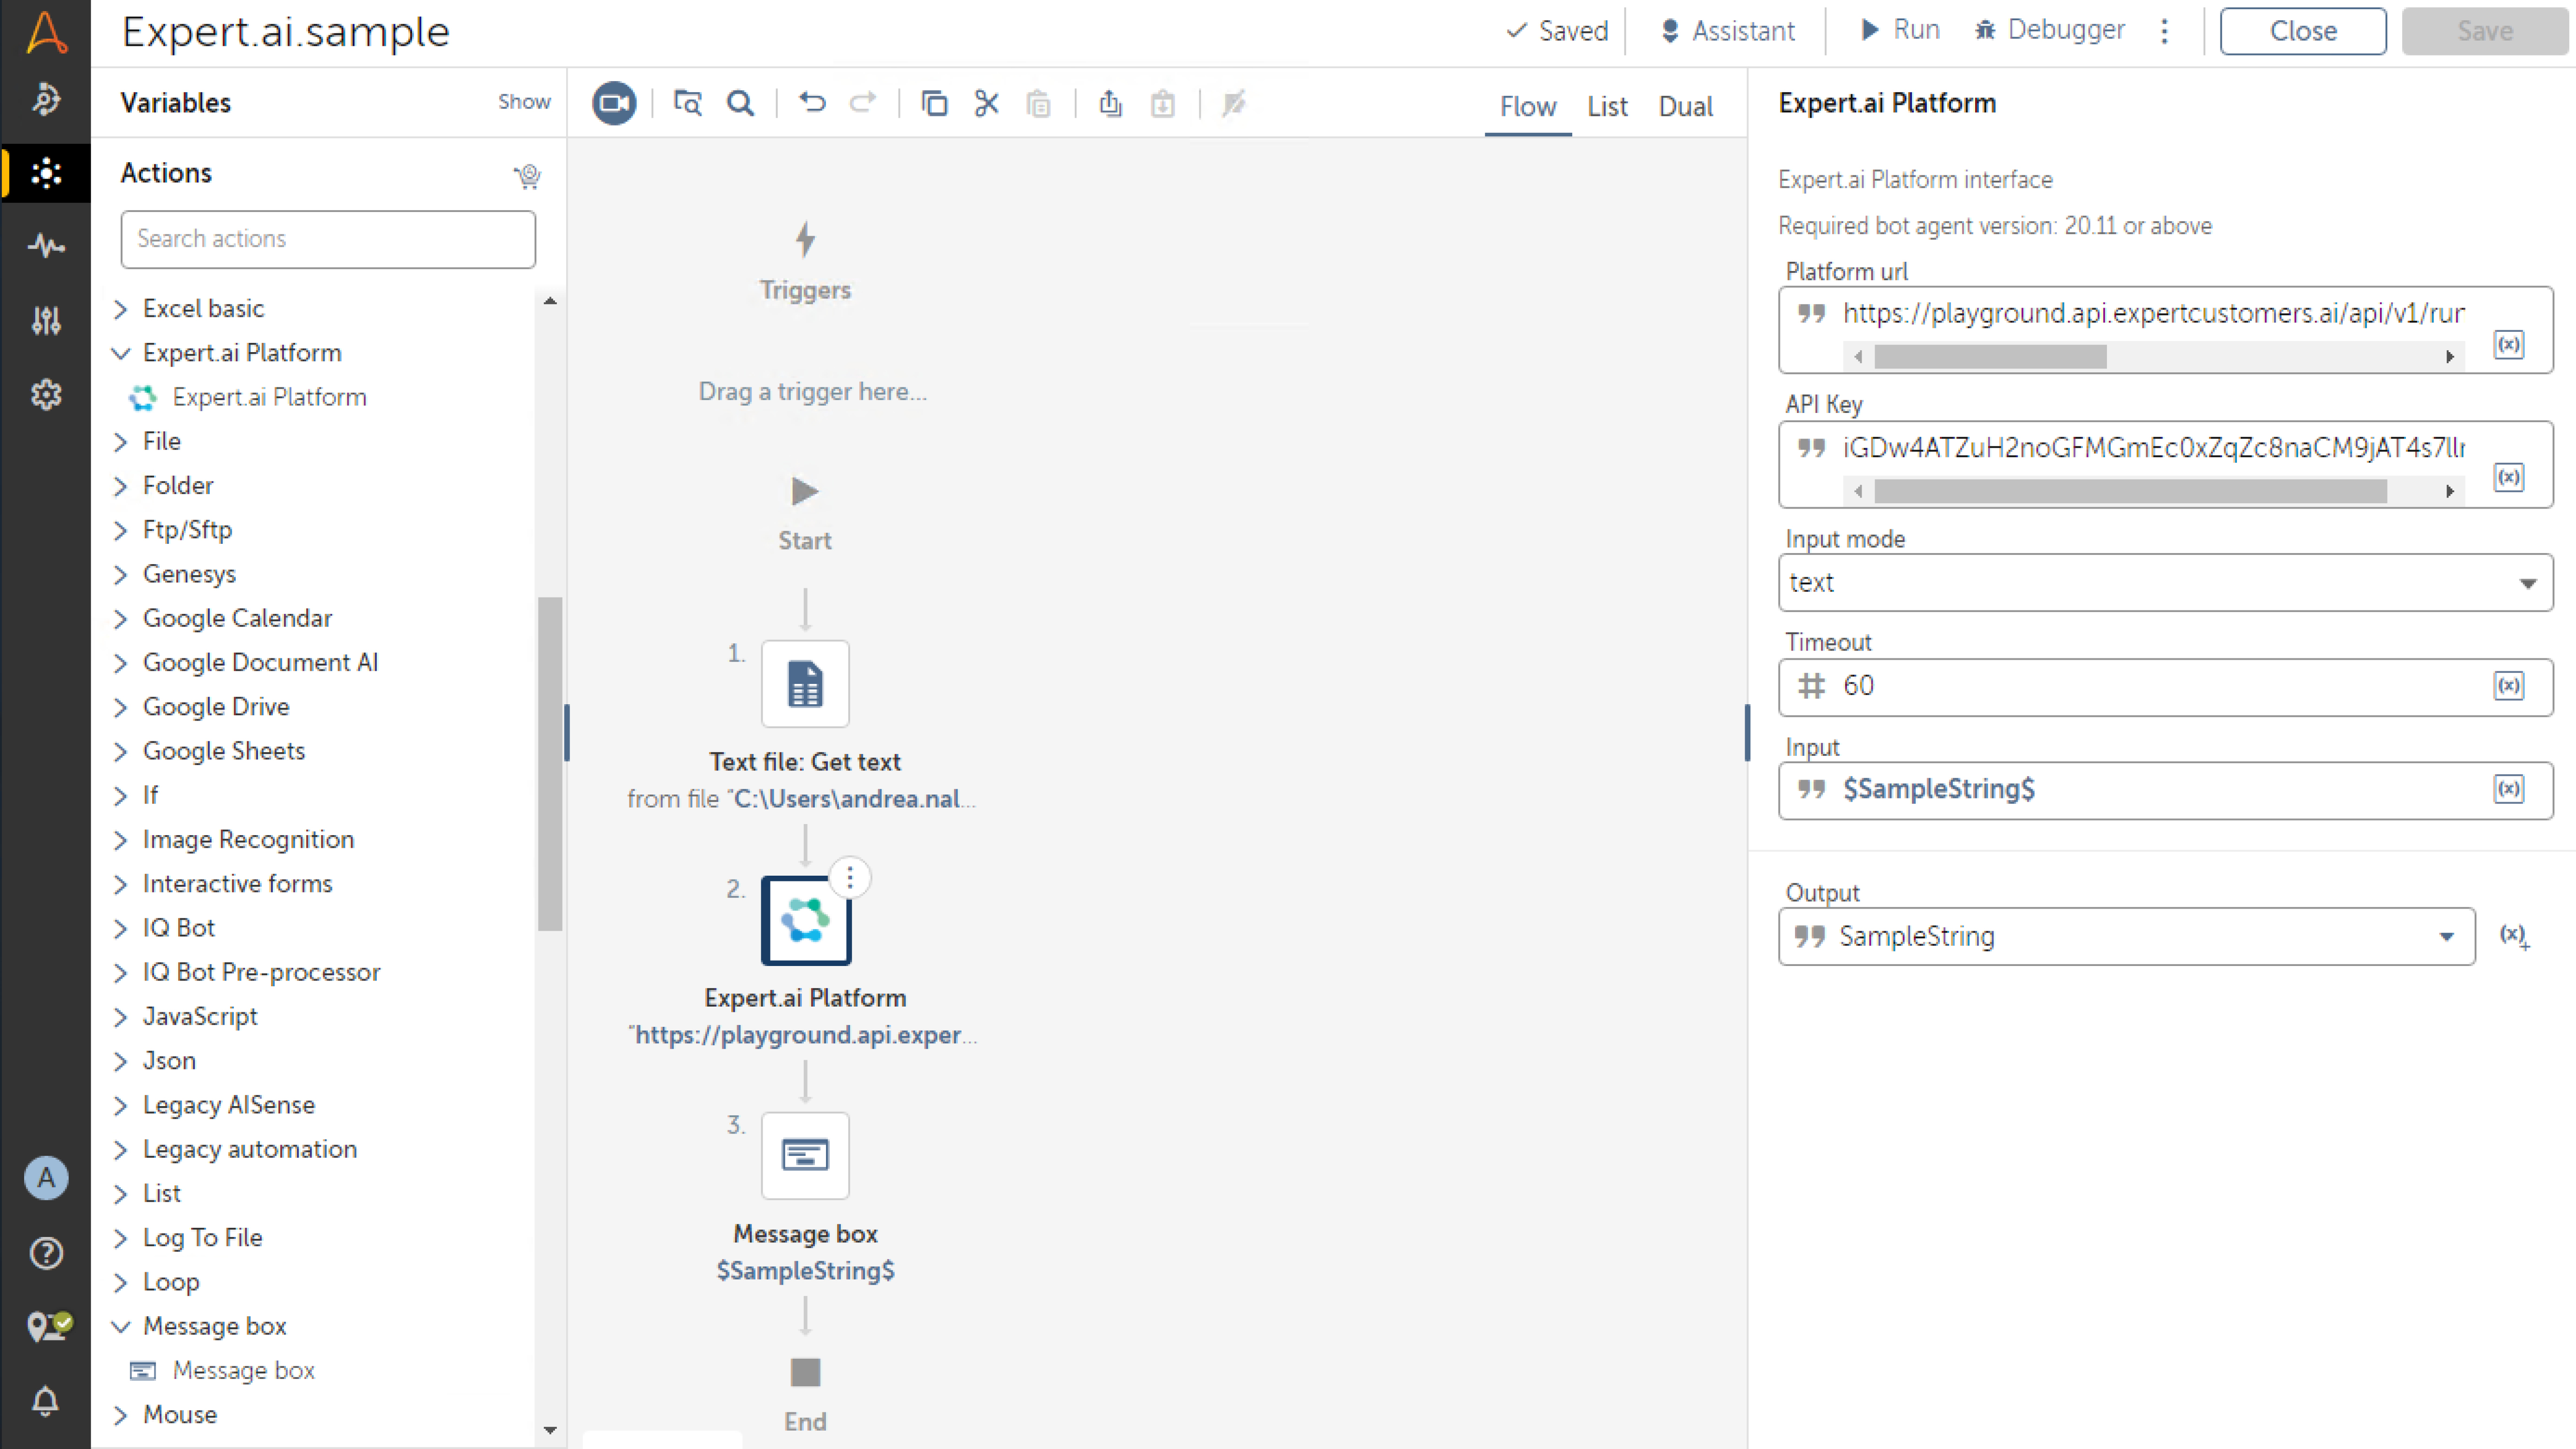Switch to the Dual view tab
Screen dimensions: 2576x1449
[x=1685, y=106]
